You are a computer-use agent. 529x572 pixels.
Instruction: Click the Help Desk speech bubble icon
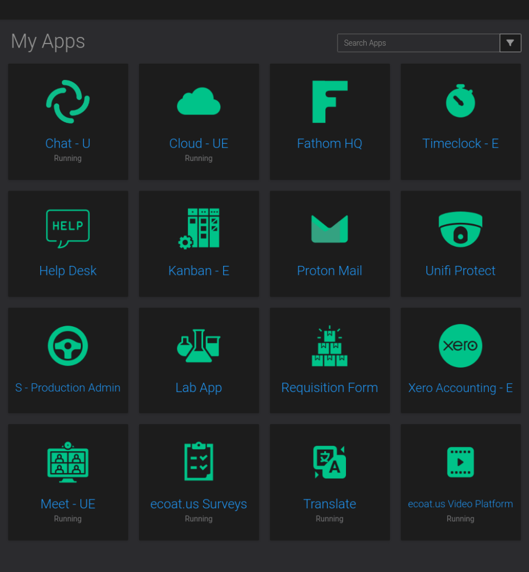pyautogui.click(x=68, y=229)
